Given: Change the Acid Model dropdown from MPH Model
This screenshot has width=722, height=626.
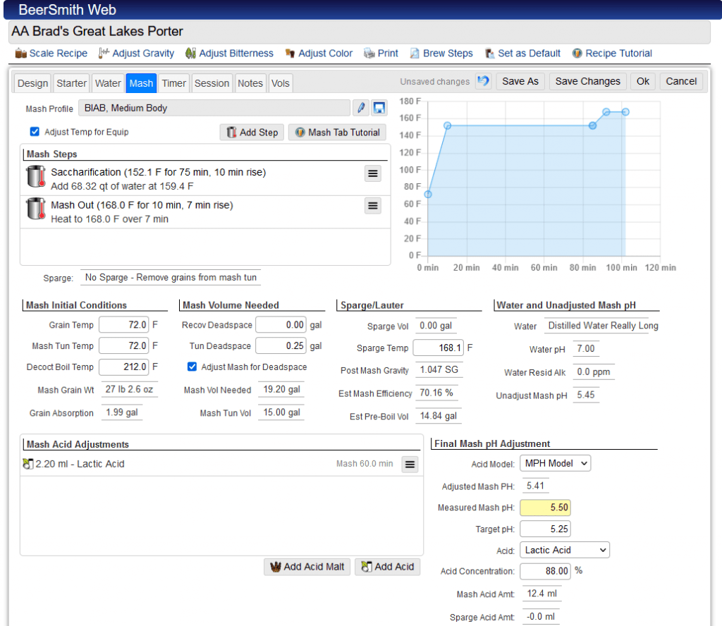Looking at the screenshot, I should 555,463.
